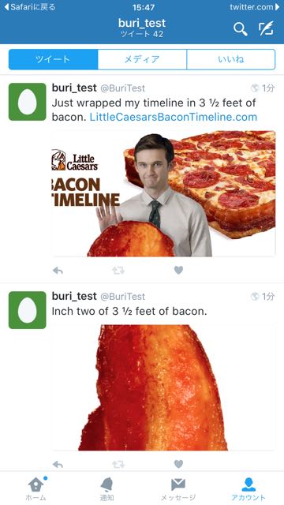Open the LittleCaesarsBaconTimeline.com link
This screenshot has height=505, width=284.
tap(174, 117)
